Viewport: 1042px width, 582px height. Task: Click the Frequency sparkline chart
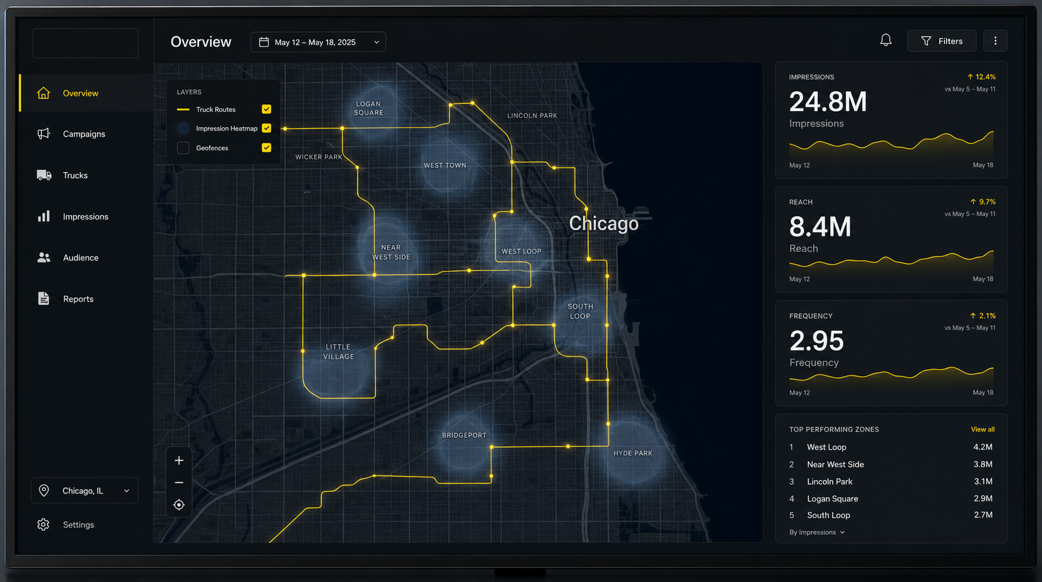(891, 375)
